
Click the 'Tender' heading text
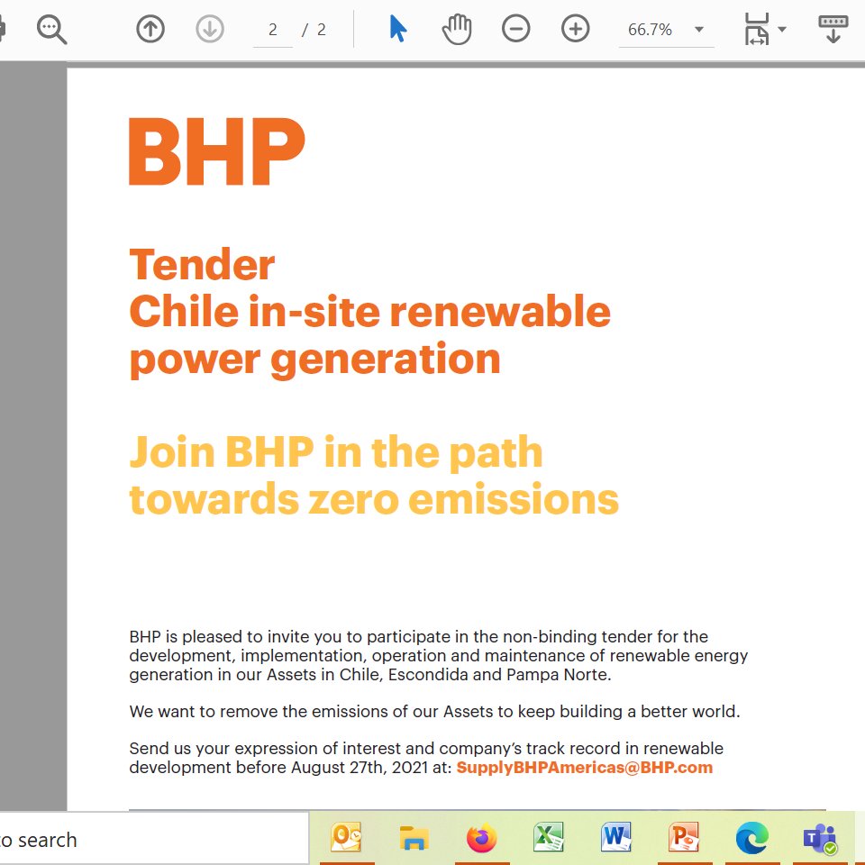point(202,265)
